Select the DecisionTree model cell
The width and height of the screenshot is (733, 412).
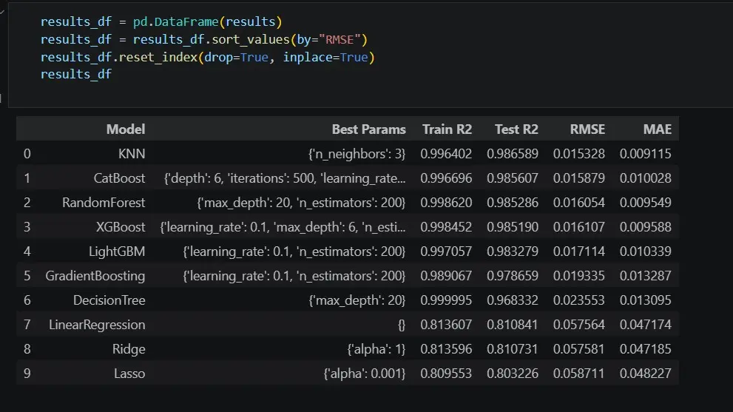[109, 300]
